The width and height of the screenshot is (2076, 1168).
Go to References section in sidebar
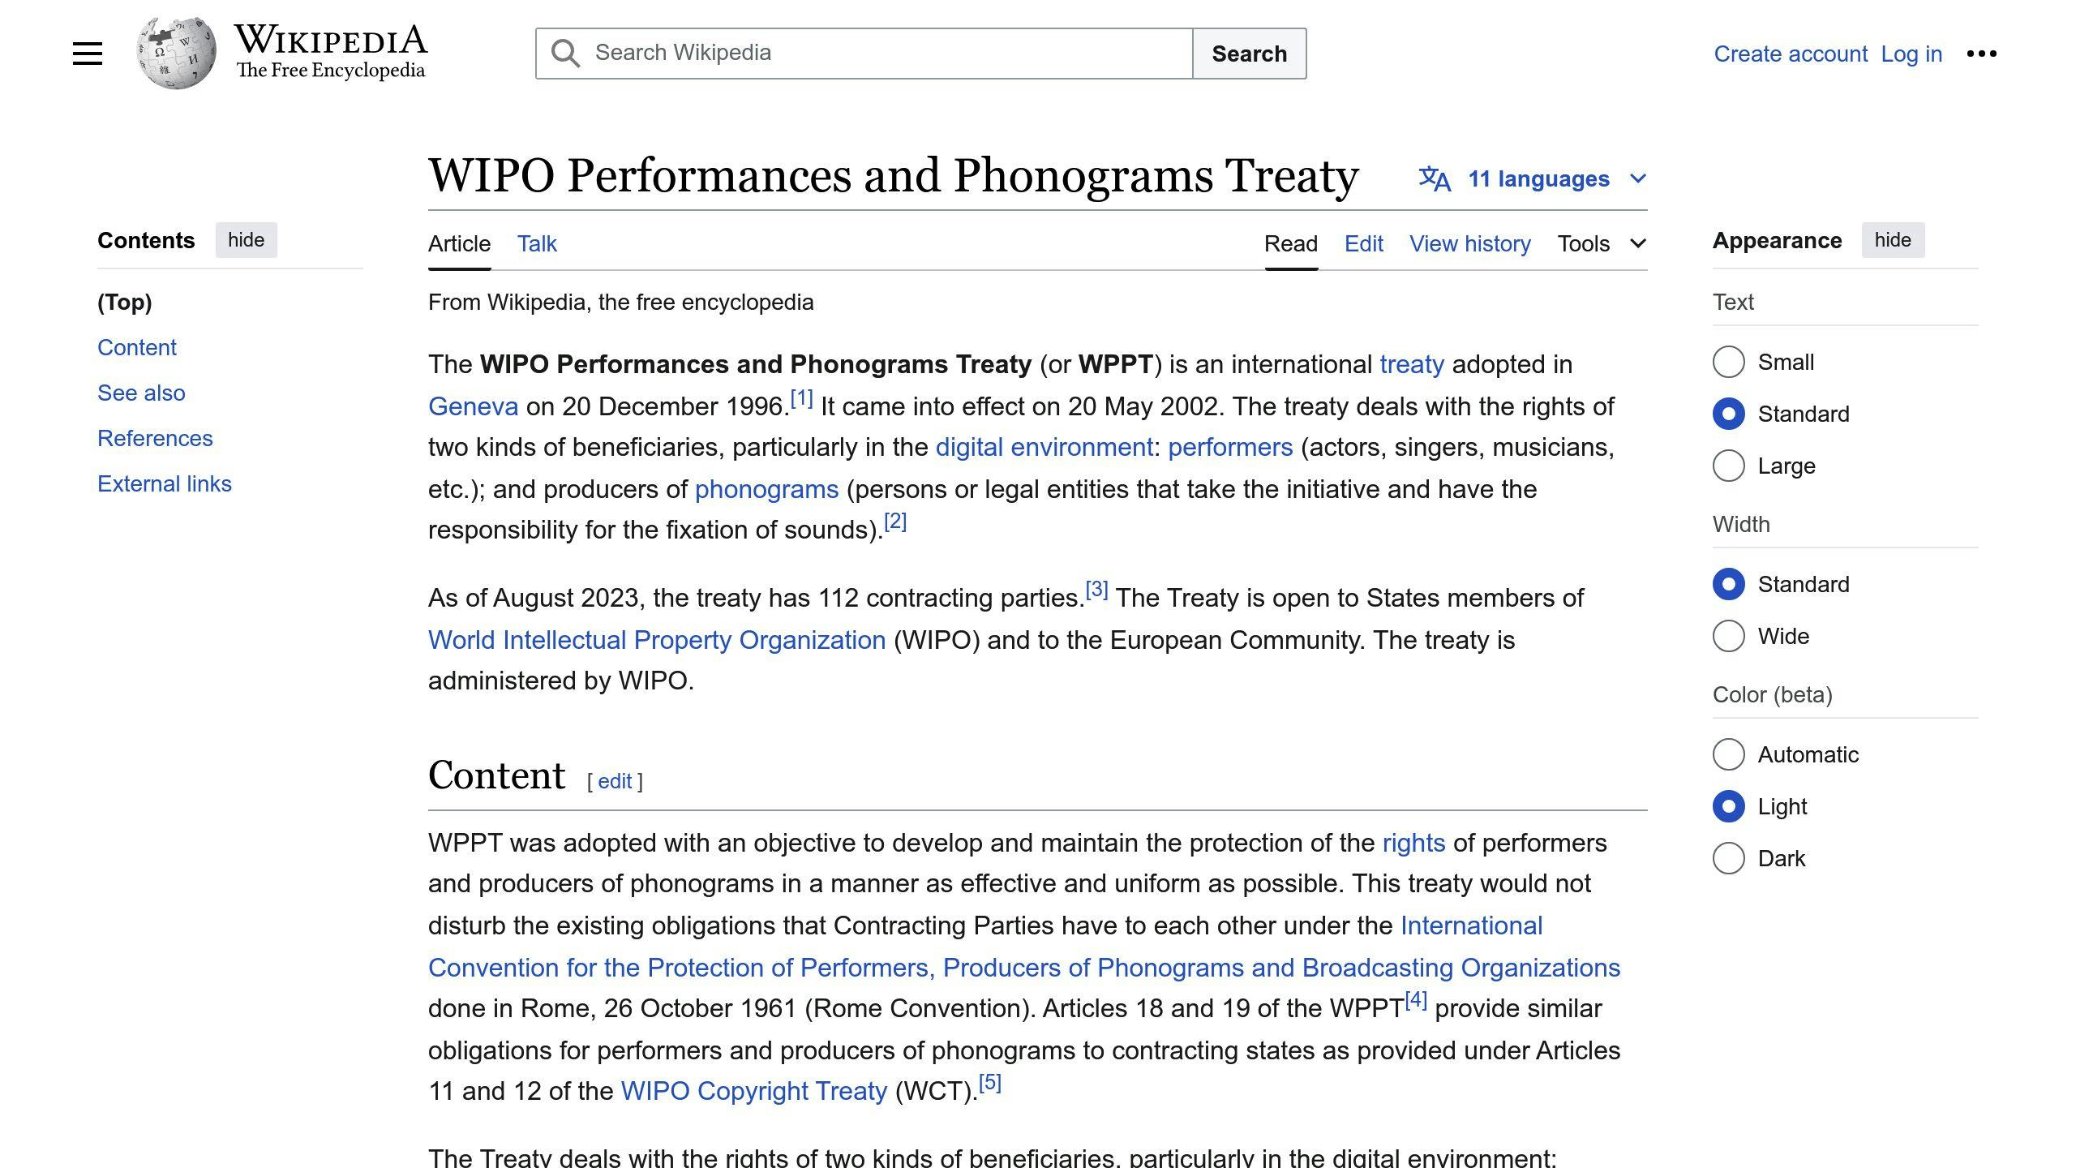coord(155,438)
